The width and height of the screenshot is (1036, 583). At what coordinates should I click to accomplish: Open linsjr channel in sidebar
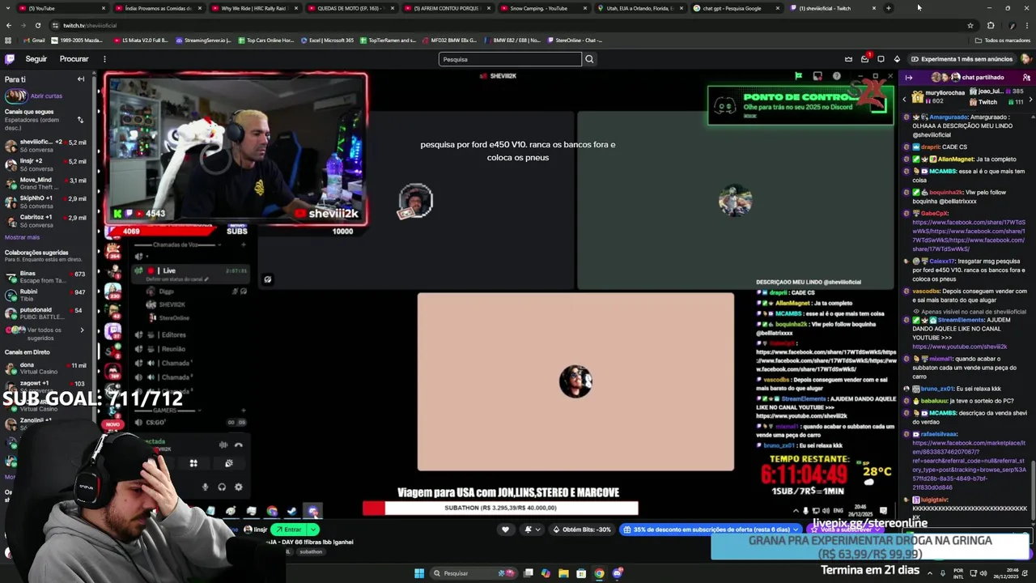coord(45,164)
